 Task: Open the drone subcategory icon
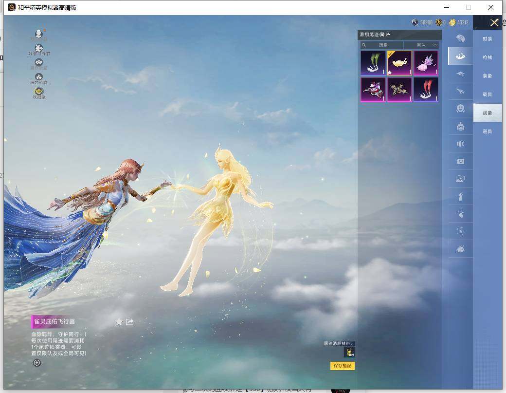[x=460, y=74]
